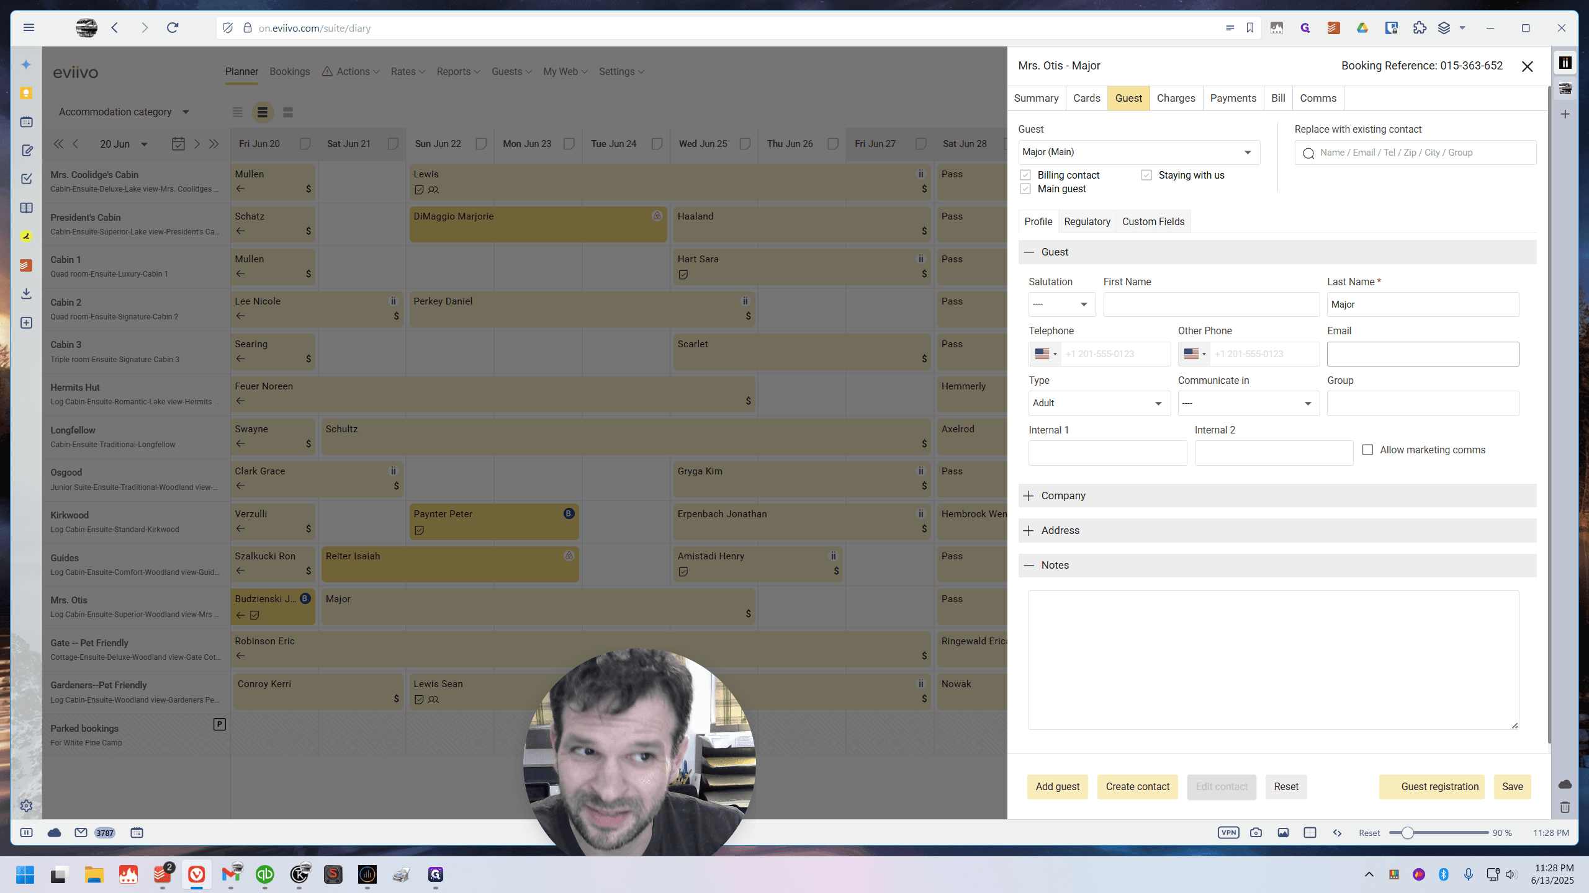The image size is (1589, 893).
Task: Enable Allow marketing comms checkbox
Action: coord(1367,450)
